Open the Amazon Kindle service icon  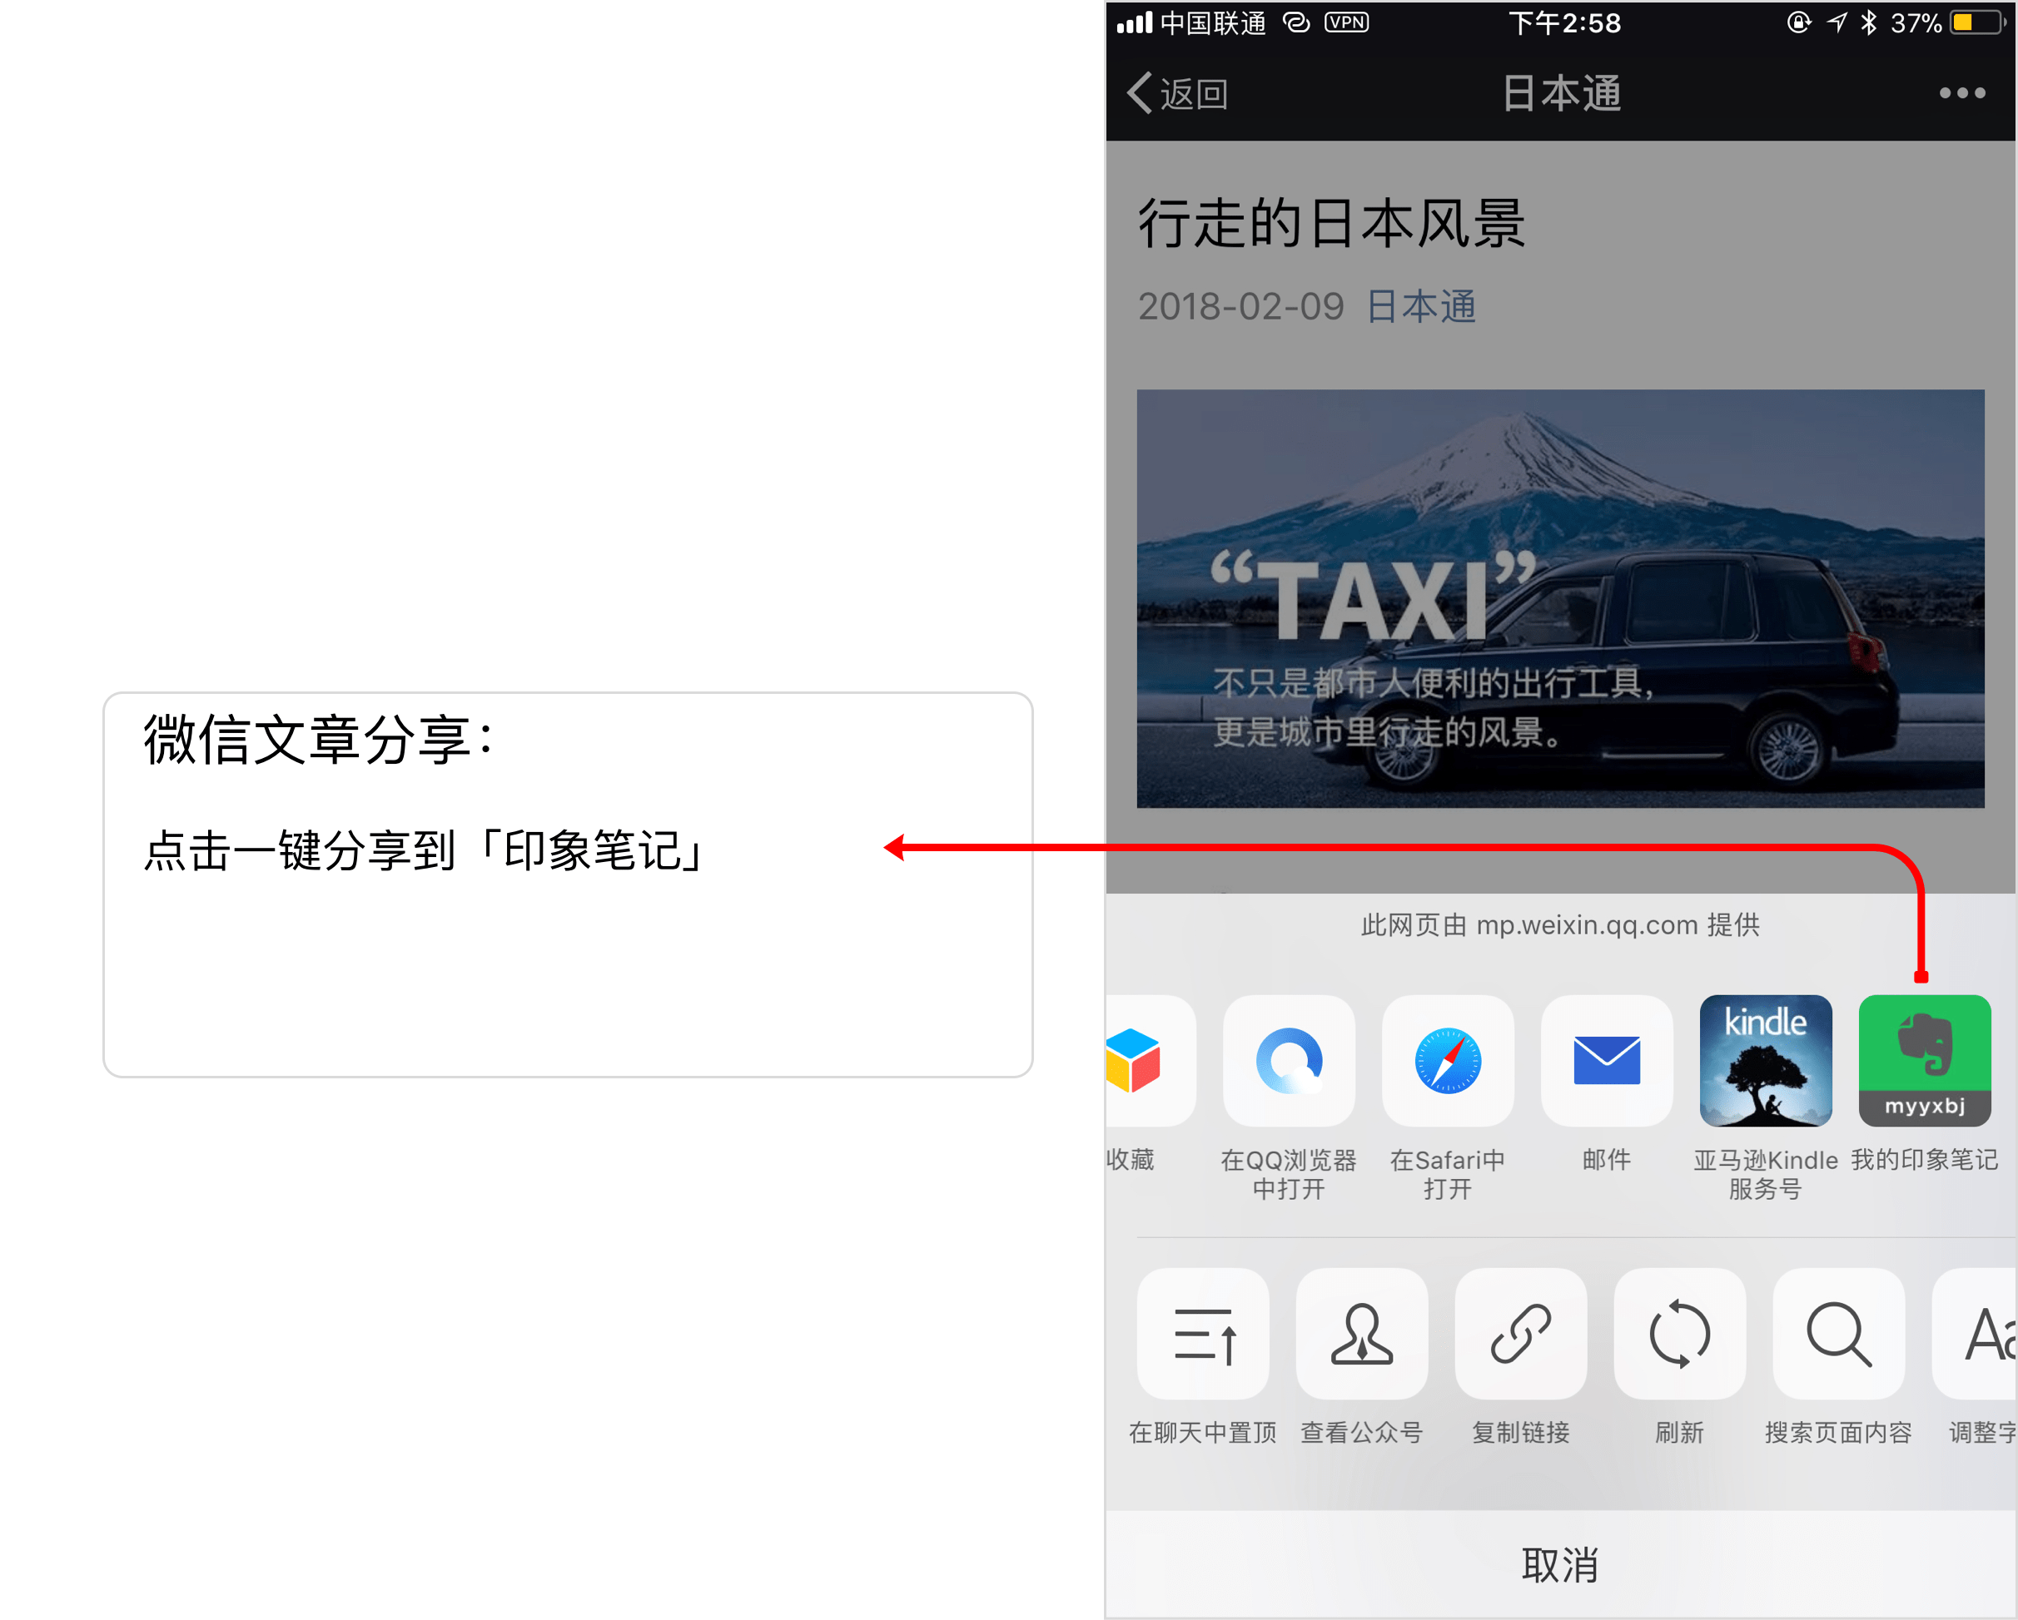1764,1060
